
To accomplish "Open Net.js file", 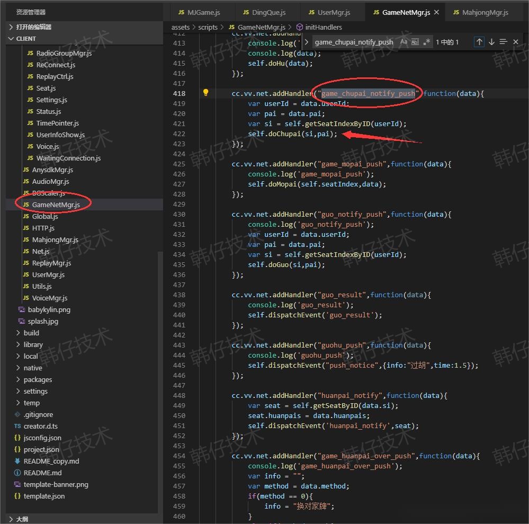I will click(40, 252).
